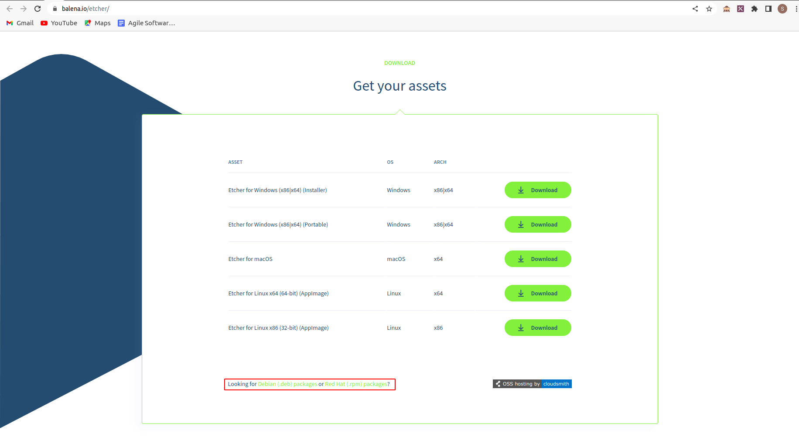The image size is (799, 440).
Task: Open Gmail bookmark
Action: click(x=20, y=23)
